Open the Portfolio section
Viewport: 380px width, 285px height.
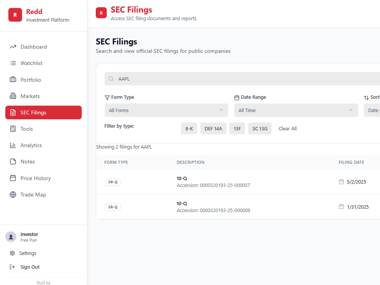click(x=43, y=80)
